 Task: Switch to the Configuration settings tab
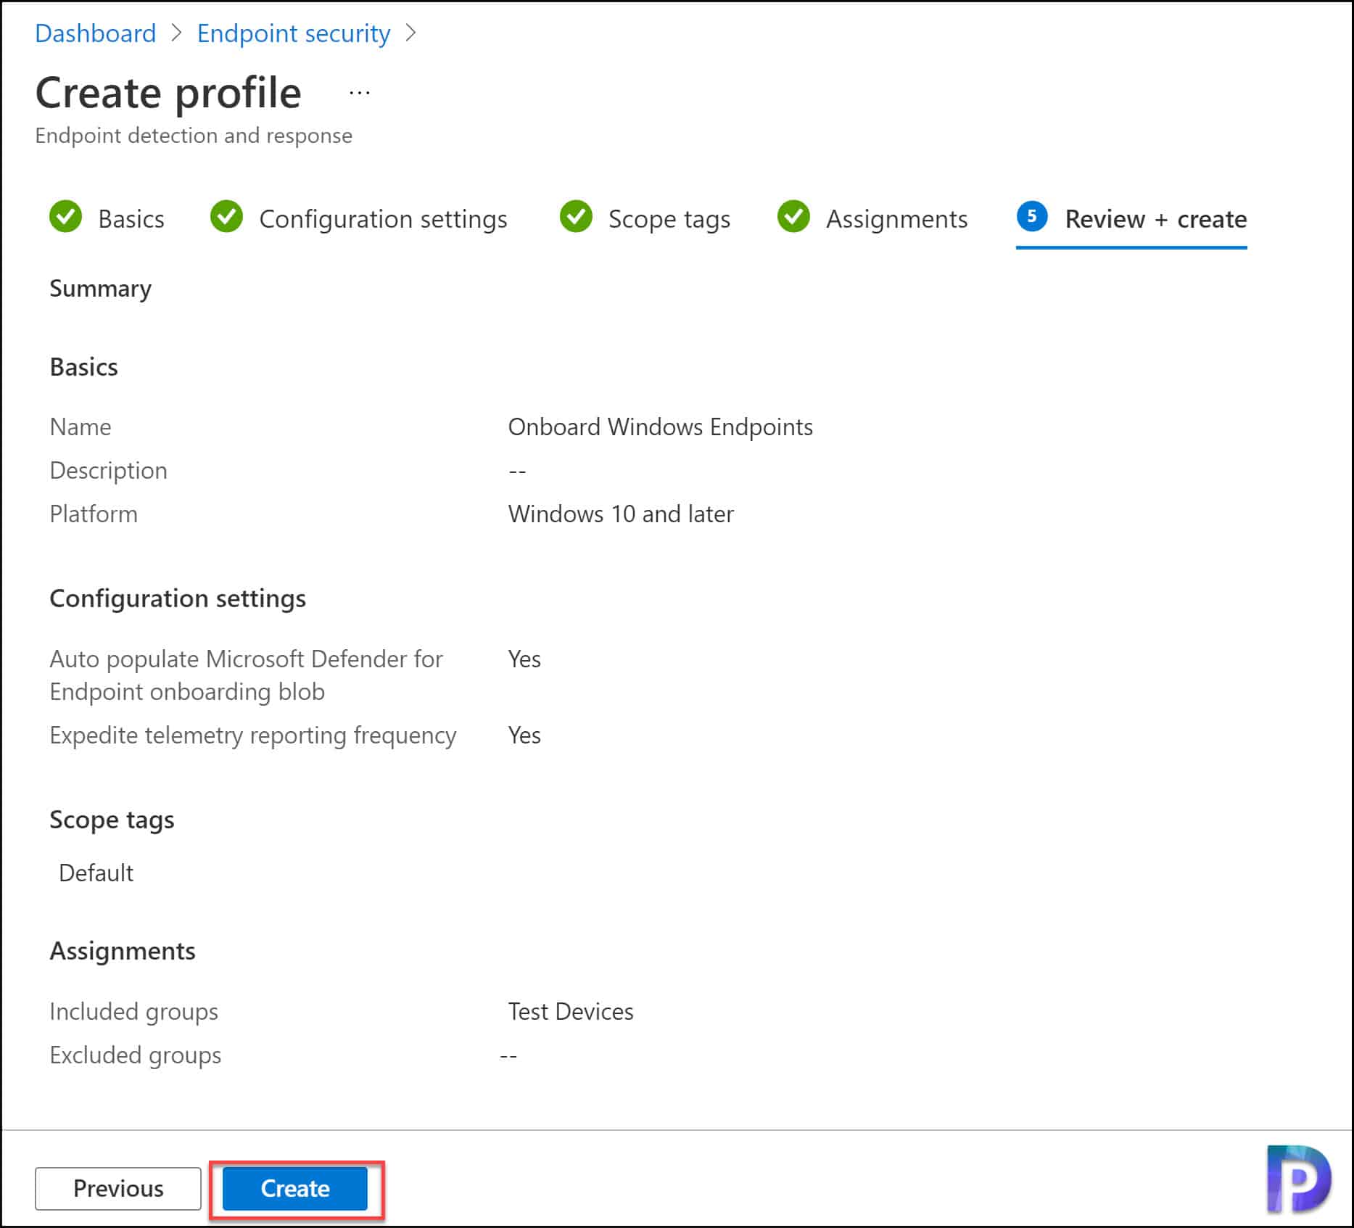[383, 219]
